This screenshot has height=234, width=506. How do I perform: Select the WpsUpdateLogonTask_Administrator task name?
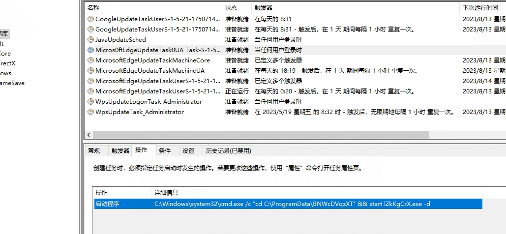click(149, 102)
